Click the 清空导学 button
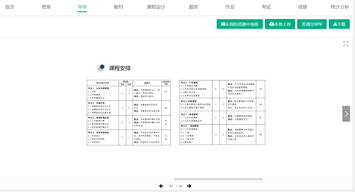The height and width of the screenshot is (192, 355). (x=312, y=24)
